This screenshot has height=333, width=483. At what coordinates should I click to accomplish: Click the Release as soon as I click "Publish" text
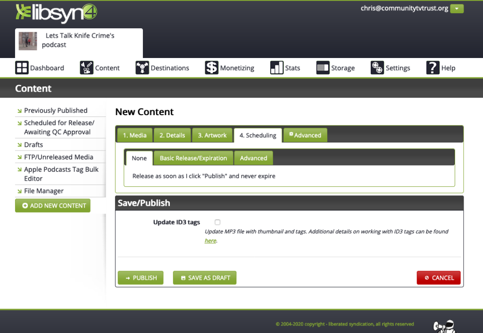(204, 176)
